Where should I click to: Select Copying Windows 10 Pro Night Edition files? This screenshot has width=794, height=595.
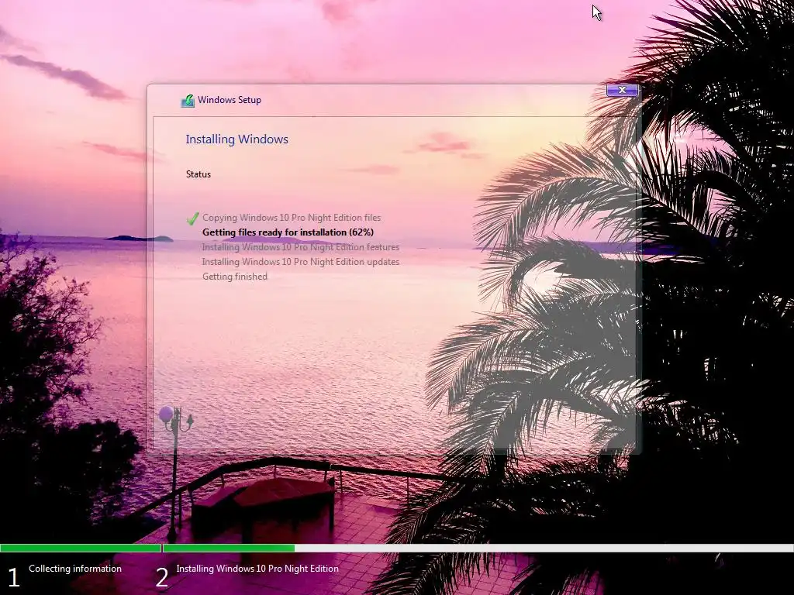click(x=292, y=218)
